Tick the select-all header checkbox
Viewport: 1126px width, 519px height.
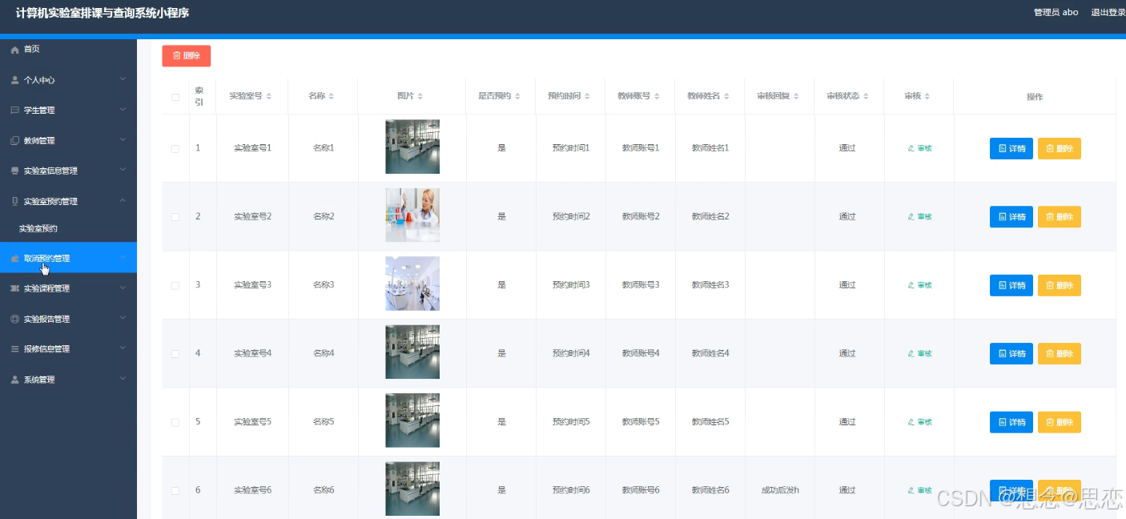(175, 97)
